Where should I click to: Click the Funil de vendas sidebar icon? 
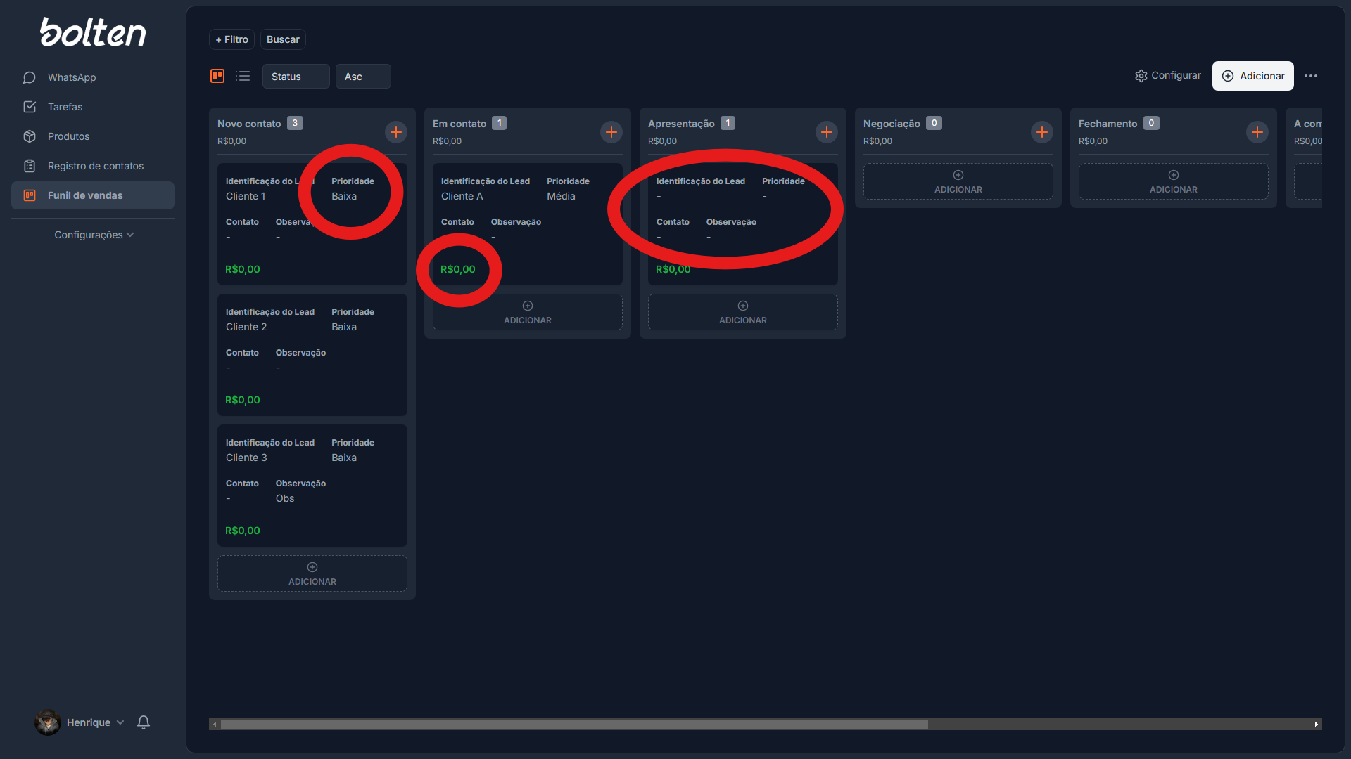coord(30,195)
